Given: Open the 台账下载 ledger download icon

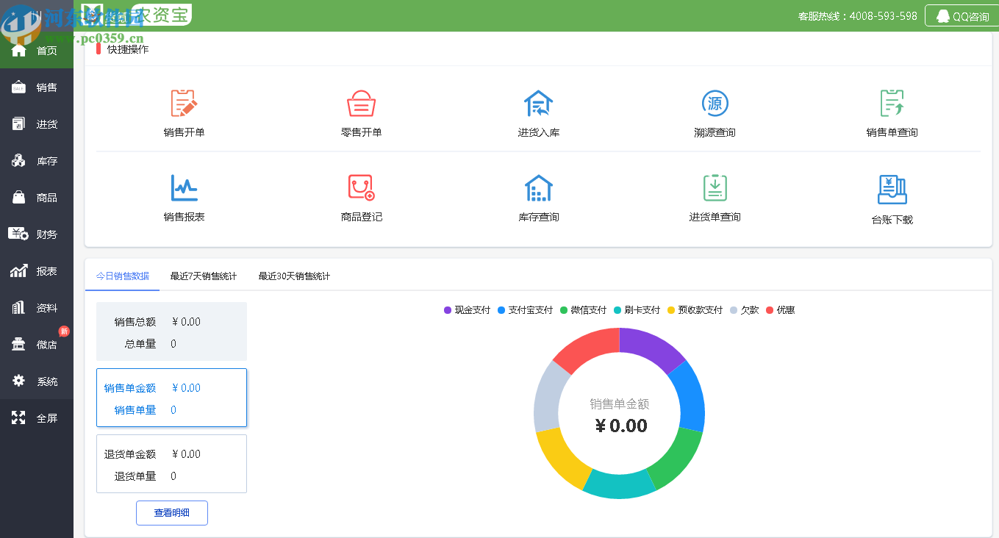Looking at the screenshot, I should (892, 190).
